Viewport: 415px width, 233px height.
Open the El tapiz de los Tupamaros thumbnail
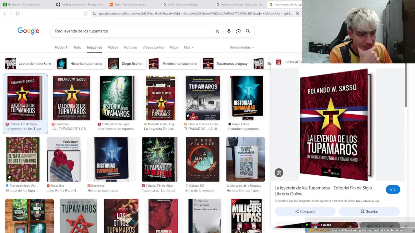tap(23, 160)
